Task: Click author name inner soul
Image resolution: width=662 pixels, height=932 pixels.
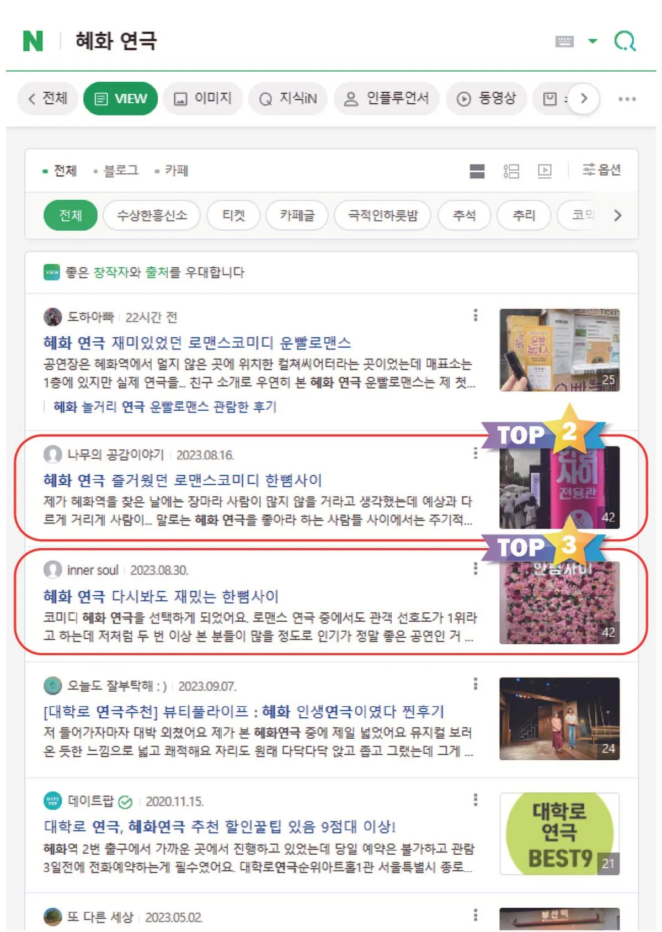Action: 93,570
